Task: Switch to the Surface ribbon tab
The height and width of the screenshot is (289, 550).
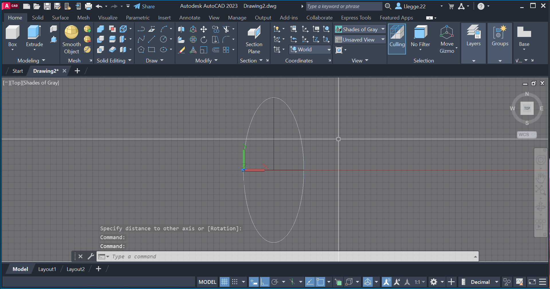Action: point(60,17)
